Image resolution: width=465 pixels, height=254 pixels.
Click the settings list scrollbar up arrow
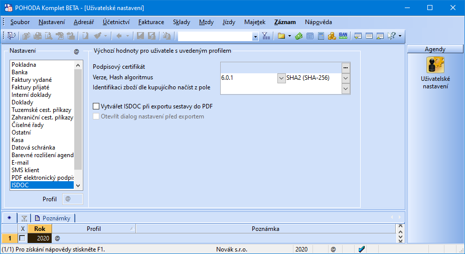[x=78, y=65]
